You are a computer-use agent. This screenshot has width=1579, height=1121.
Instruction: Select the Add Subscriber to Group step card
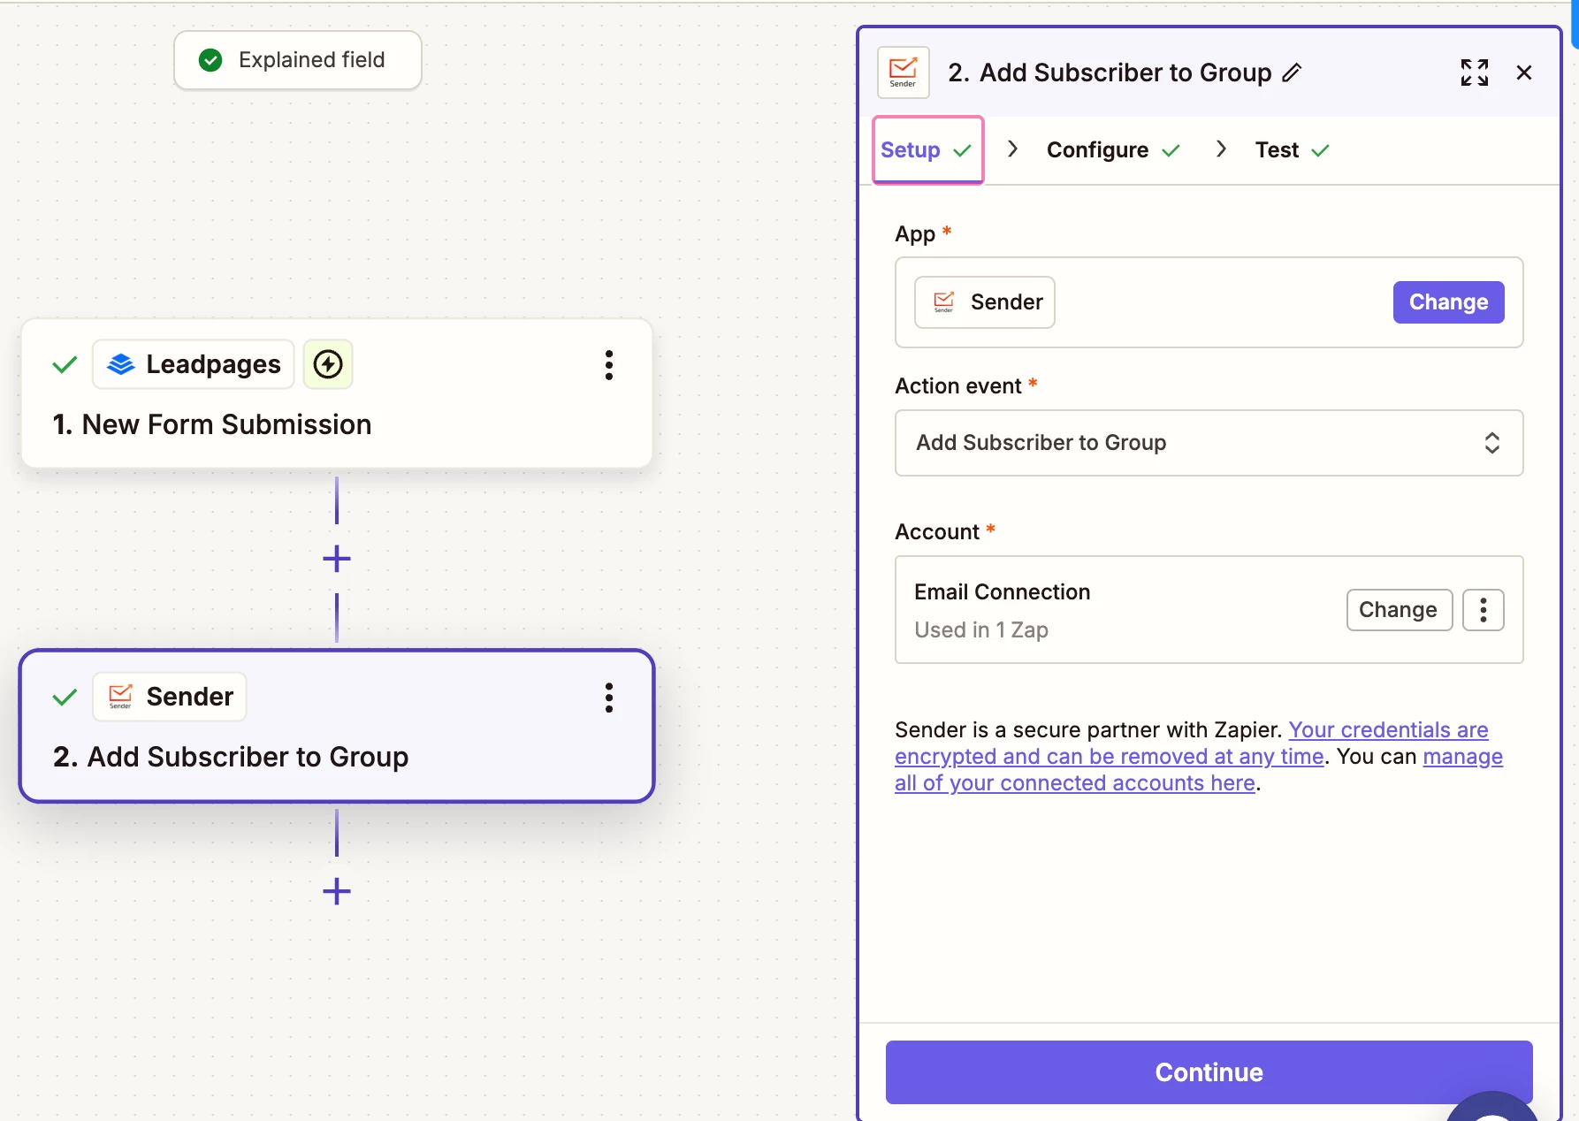(337, 727)
